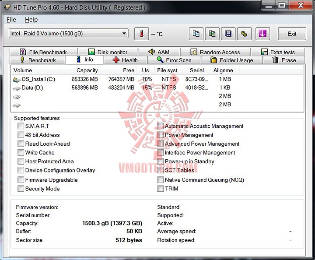This screenshot has height=260, width=315.
Task: Open the Folder Usage tab
Action: (231, 60)
